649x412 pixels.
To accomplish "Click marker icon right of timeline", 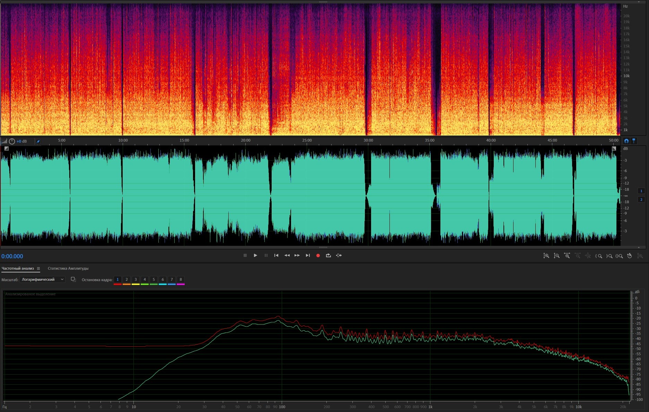I will coord(634,141).
